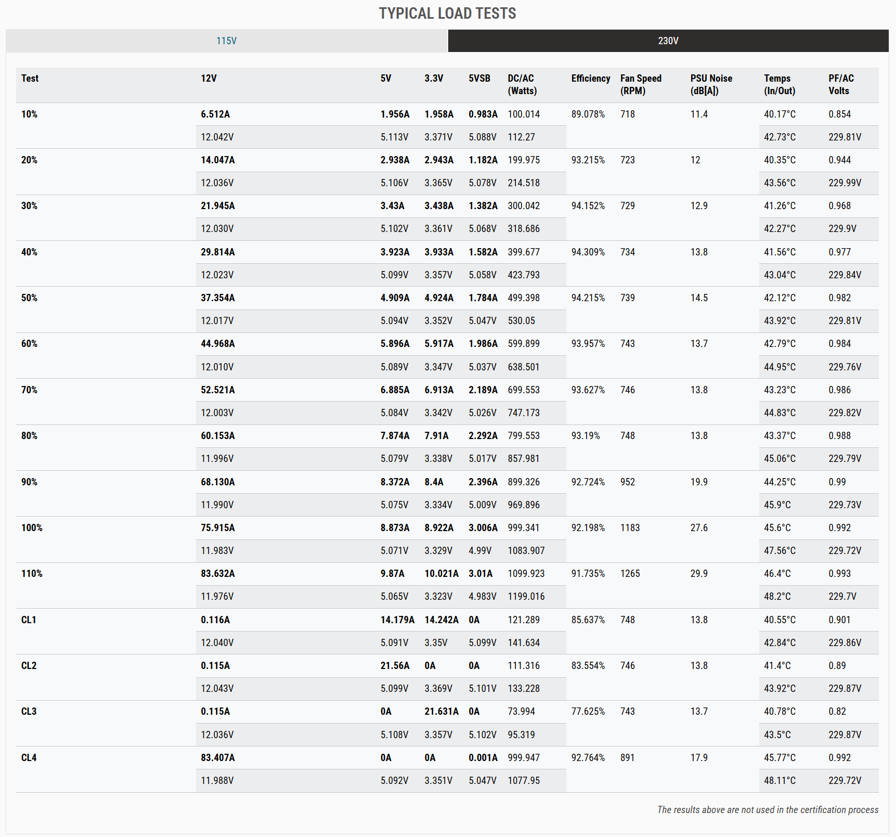
Task: Select the 110% test row label
Action: 32,574
